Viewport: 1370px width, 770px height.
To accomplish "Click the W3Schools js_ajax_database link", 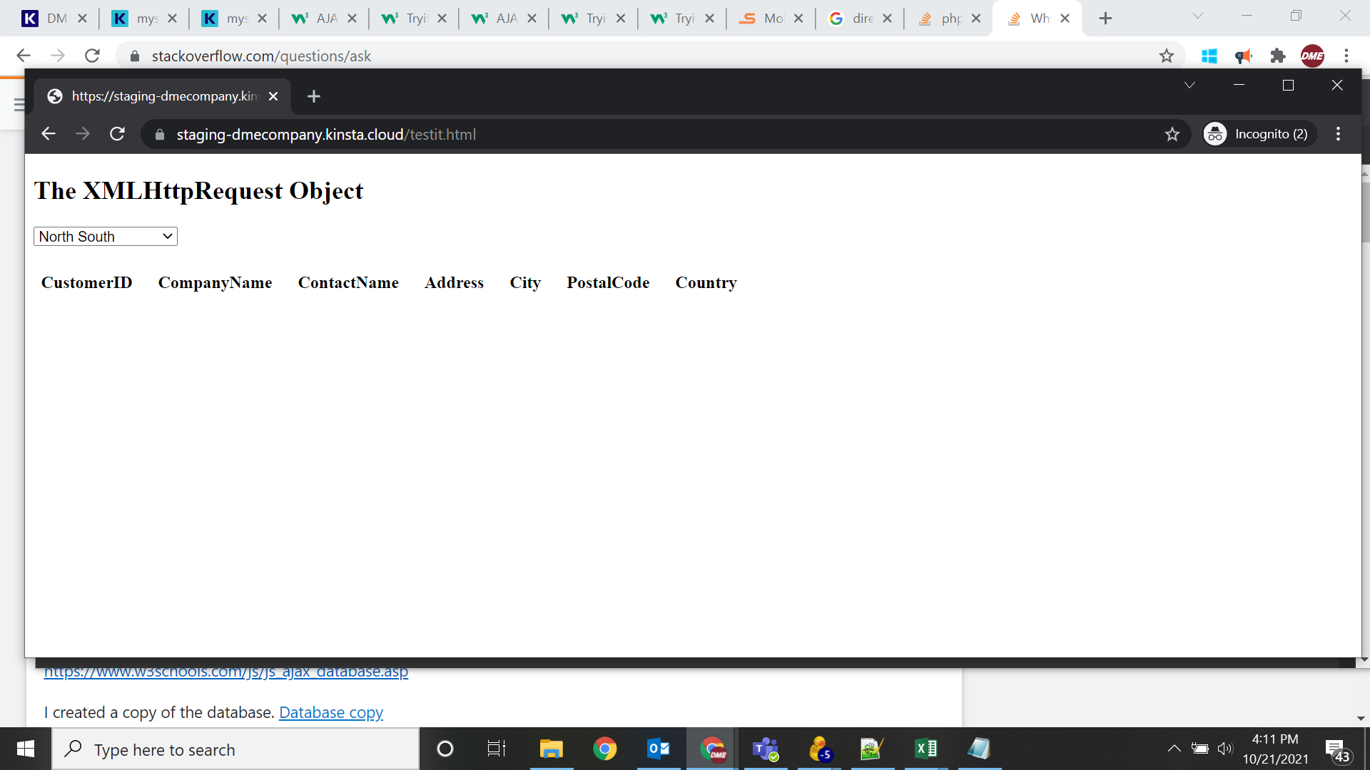I will pyautogui.click(x=227, y=670).
